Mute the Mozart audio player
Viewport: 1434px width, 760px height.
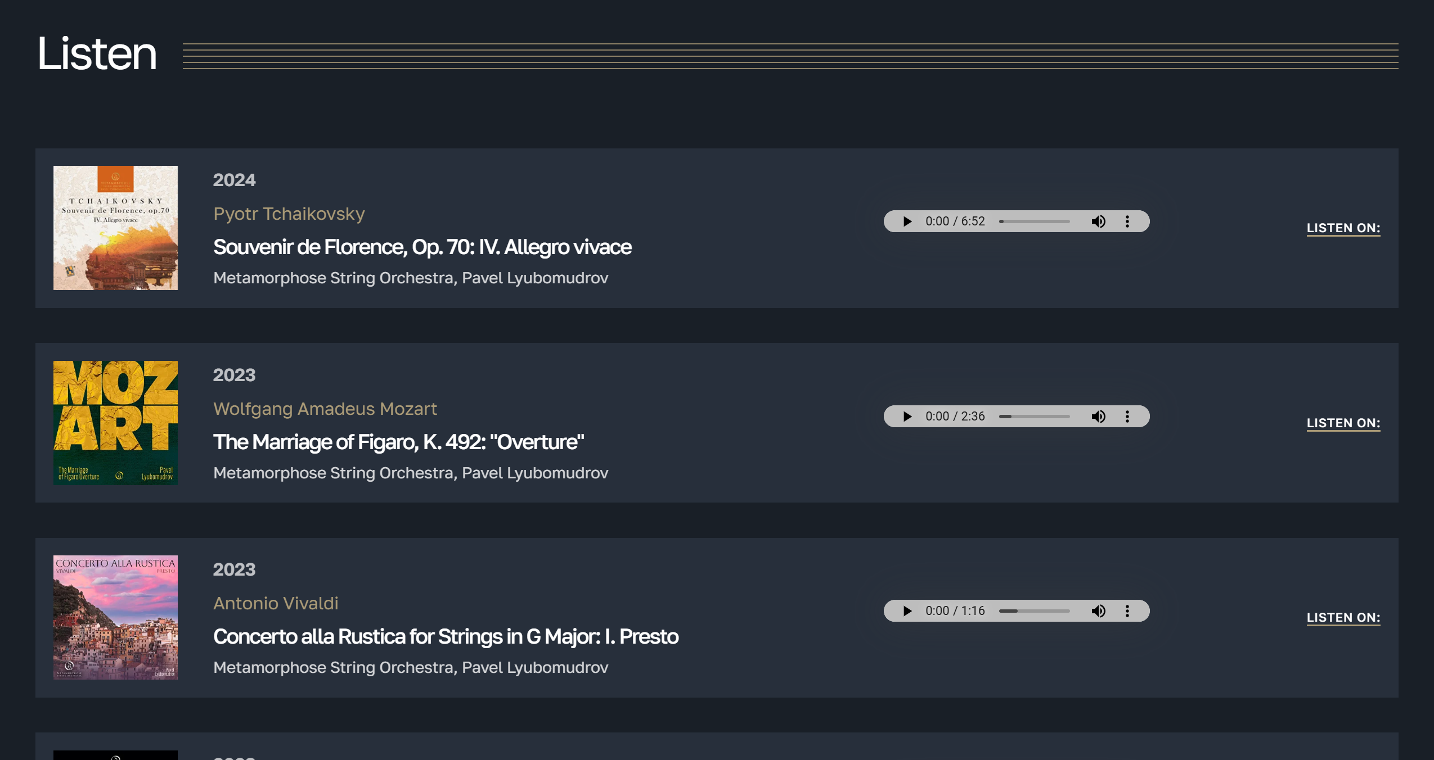tap(1098, 417)
